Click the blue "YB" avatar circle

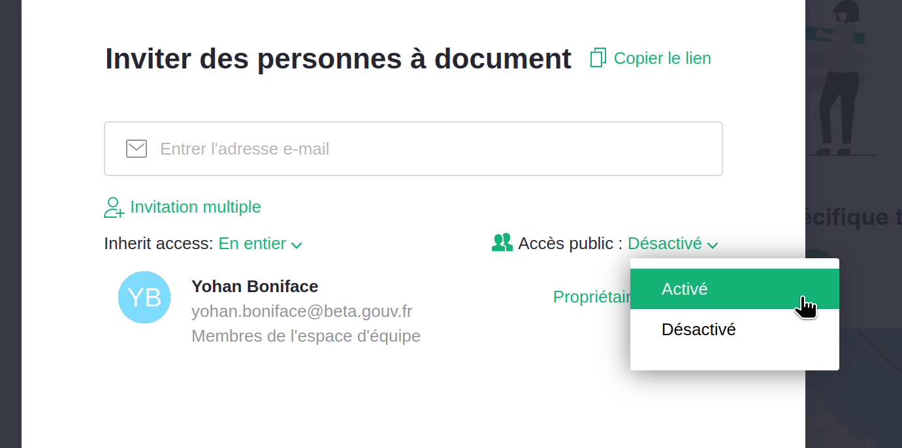[144, 297]
